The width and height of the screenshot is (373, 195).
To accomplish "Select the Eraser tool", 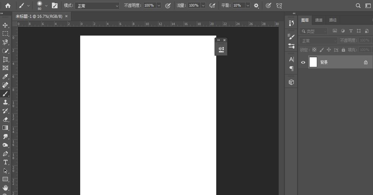I will tap(5, 119).
